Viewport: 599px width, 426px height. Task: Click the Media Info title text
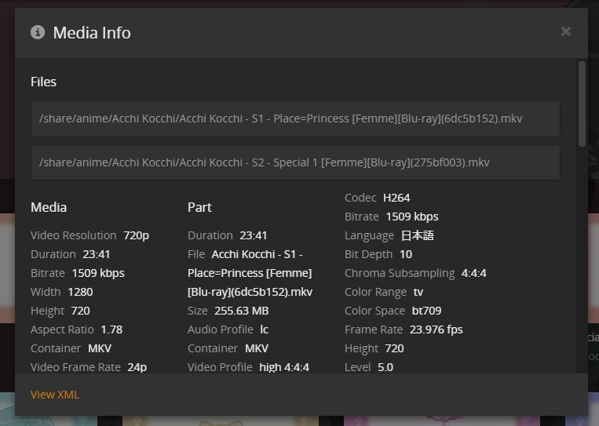coord(92,33)
